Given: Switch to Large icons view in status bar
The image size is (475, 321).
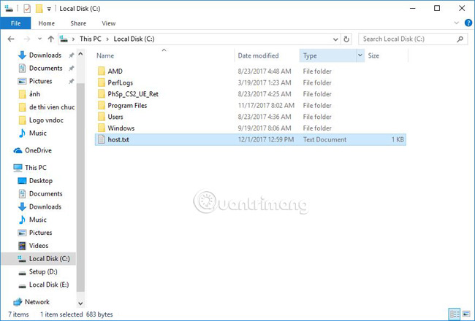Looking at the screenshot, I should click(x=466, y=314).
